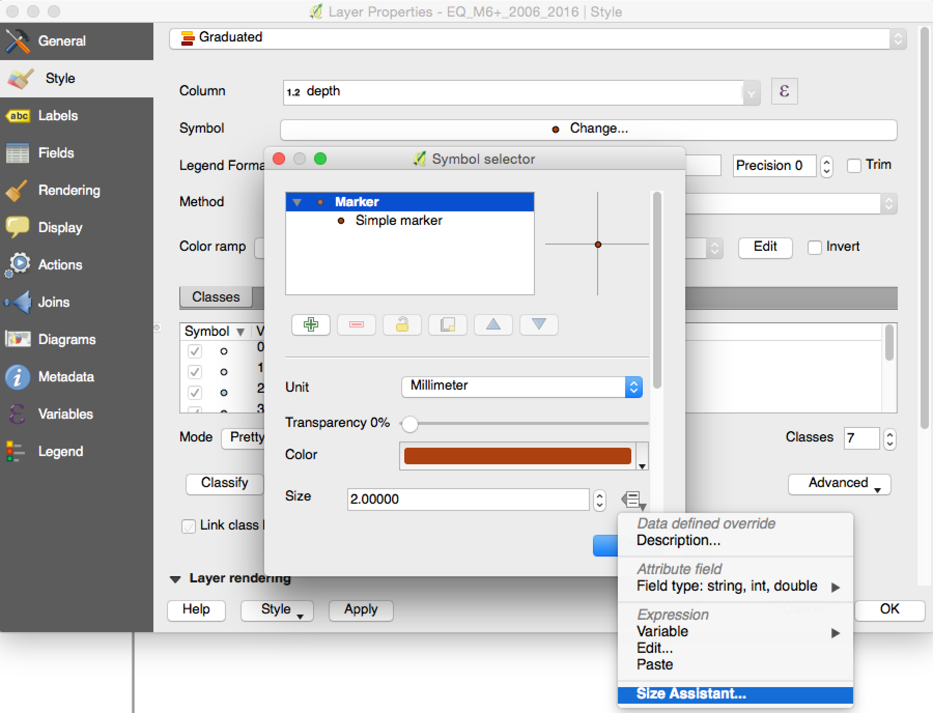The width and height of the screenshot is (933, 713).
Task: Lock symbol layer color padlock icon
Action: [402, 325]
